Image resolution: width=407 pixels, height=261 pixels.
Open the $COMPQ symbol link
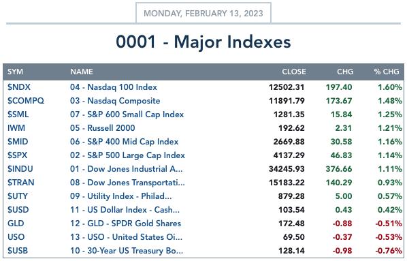coord(26,101)
